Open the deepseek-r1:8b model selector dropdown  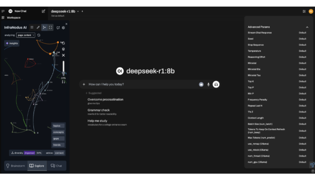point(65,11)
